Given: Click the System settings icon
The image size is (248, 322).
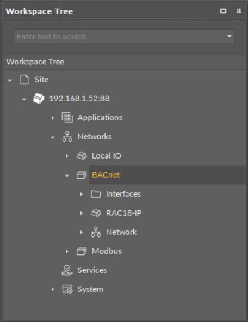Looking at the screenshot, I should click(x=67, y=289).
